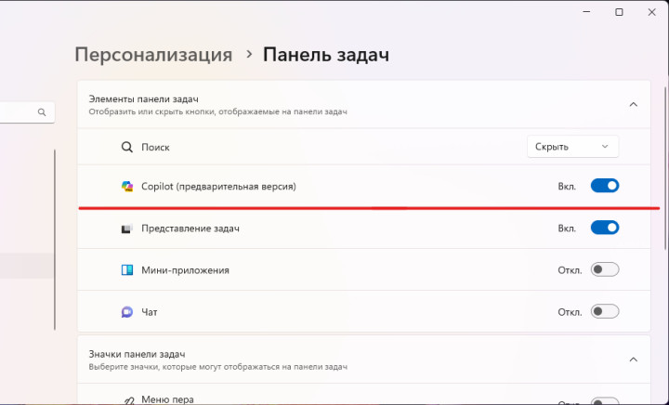The width and height of the screenshot is (669, 405).
Task: Click the magnifier in the sidebar search box
Action: tap(42, 112)
